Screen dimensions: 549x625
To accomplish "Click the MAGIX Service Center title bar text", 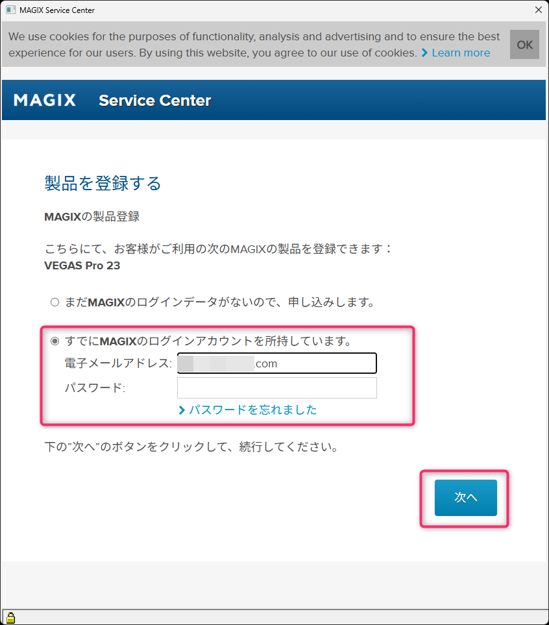I will 57,10.
